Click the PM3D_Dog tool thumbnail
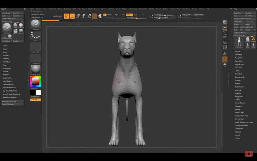The image size is (257, 161). (x=239, y=42)
